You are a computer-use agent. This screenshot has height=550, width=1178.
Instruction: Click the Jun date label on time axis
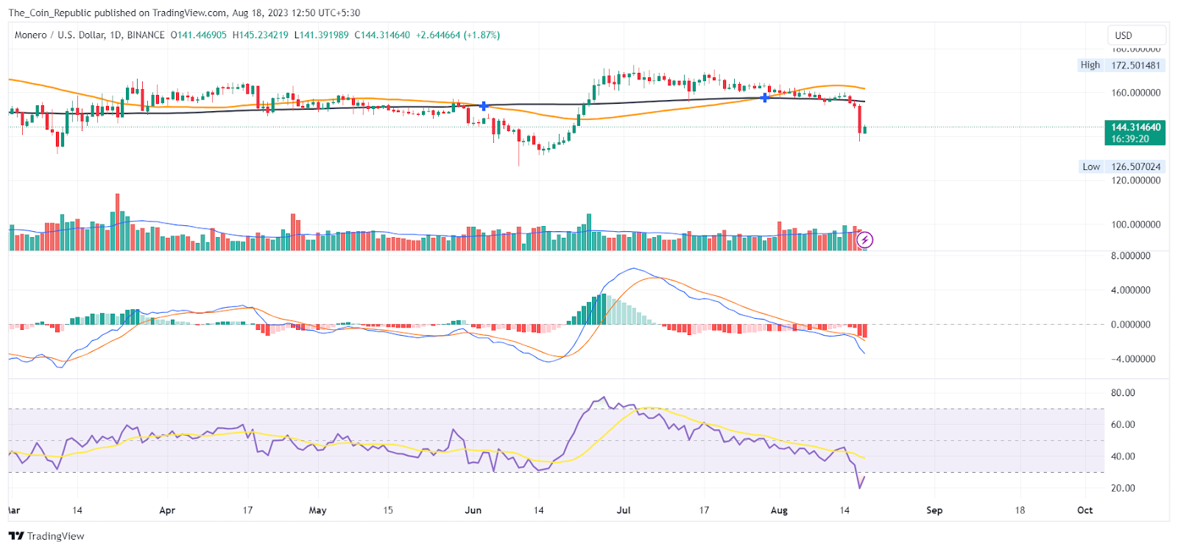point(473,510)
